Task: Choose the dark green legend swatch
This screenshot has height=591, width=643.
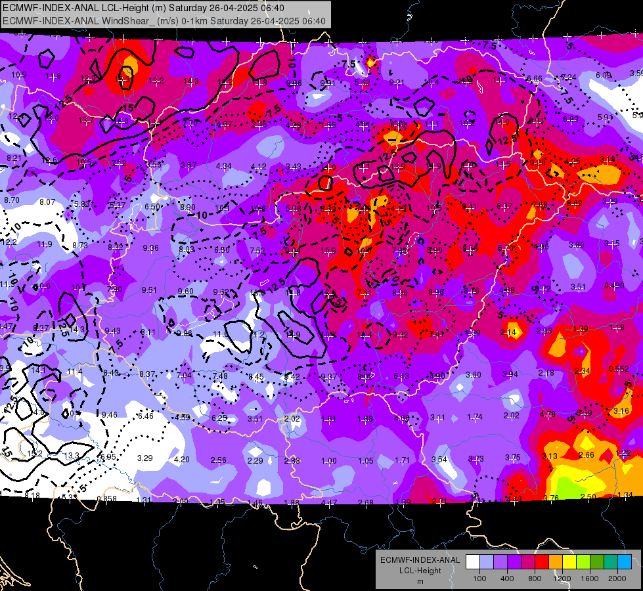Action: 597,562
